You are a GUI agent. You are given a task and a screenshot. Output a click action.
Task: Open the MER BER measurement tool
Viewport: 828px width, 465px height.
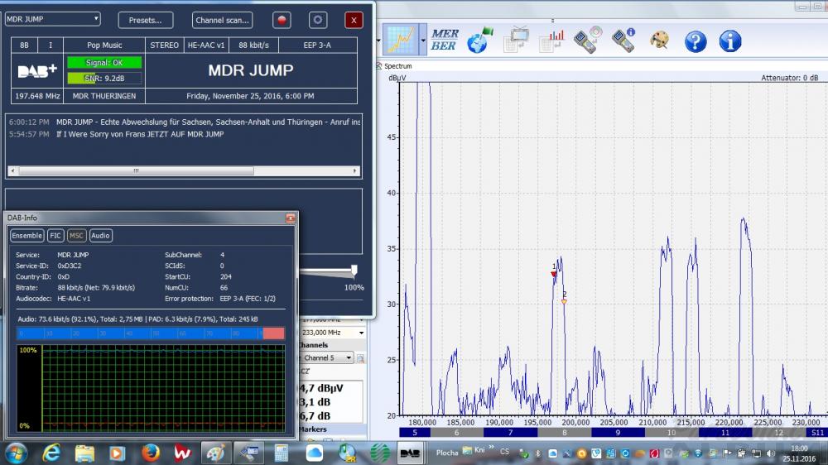(444, 40)
